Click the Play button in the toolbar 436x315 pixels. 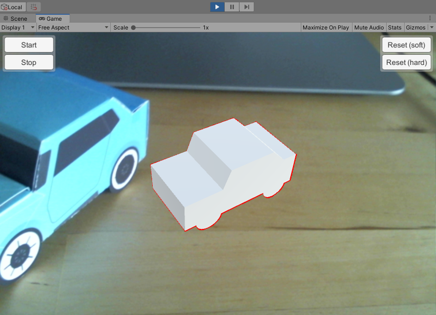click(217, 7)
